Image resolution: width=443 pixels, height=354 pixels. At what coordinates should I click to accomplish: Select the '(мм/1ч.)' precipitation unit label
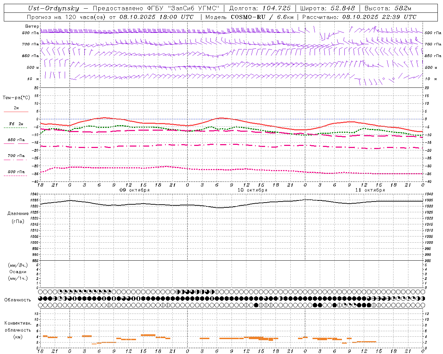click(x=18, y=278)
